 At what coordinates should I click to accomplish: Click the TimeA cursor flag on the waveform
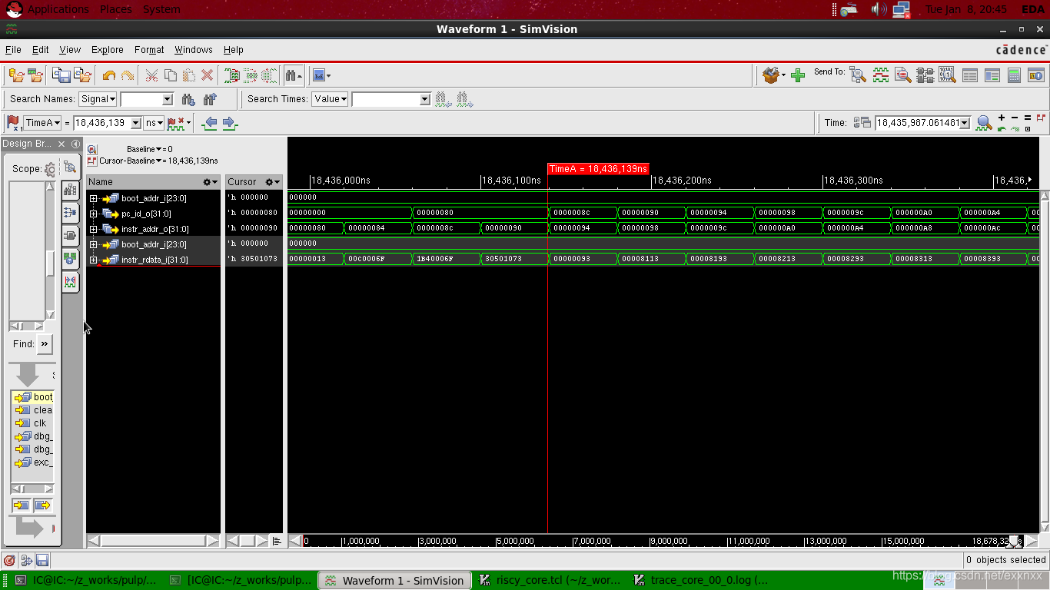coord(598,169)
